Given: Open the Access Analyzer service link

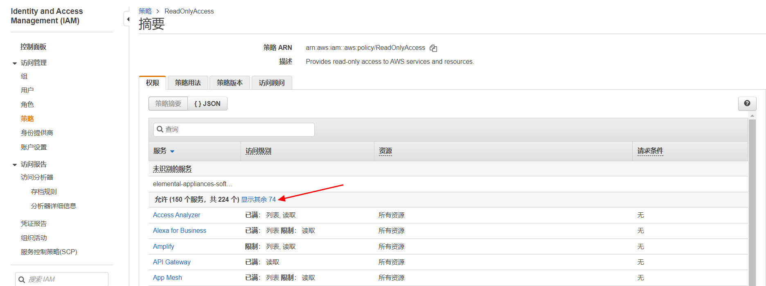Looking at the screenshot, I should pos(176,215).
